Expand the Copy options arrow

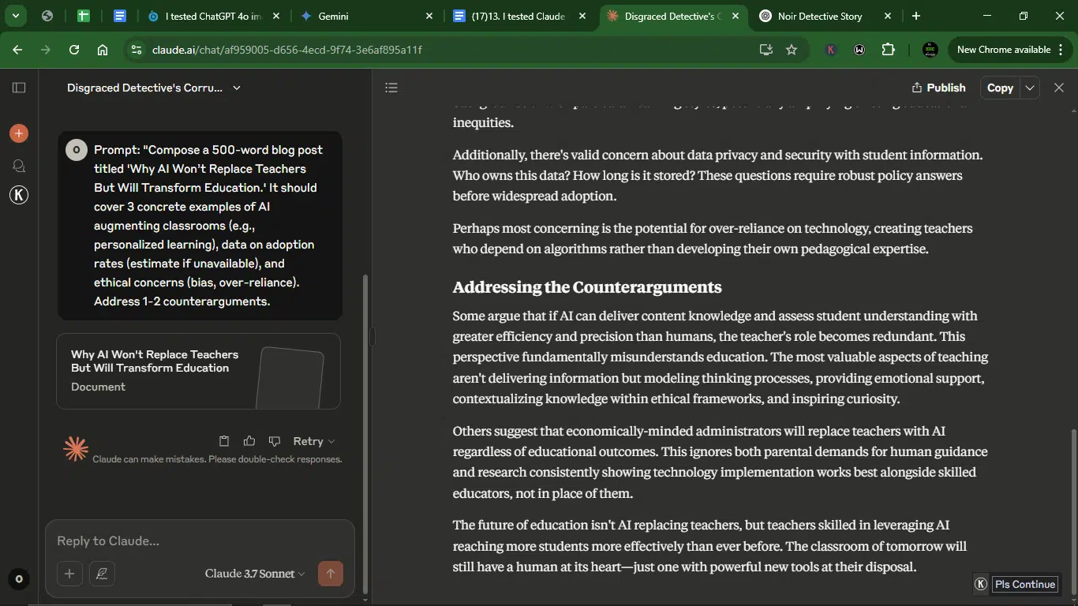1029,88
